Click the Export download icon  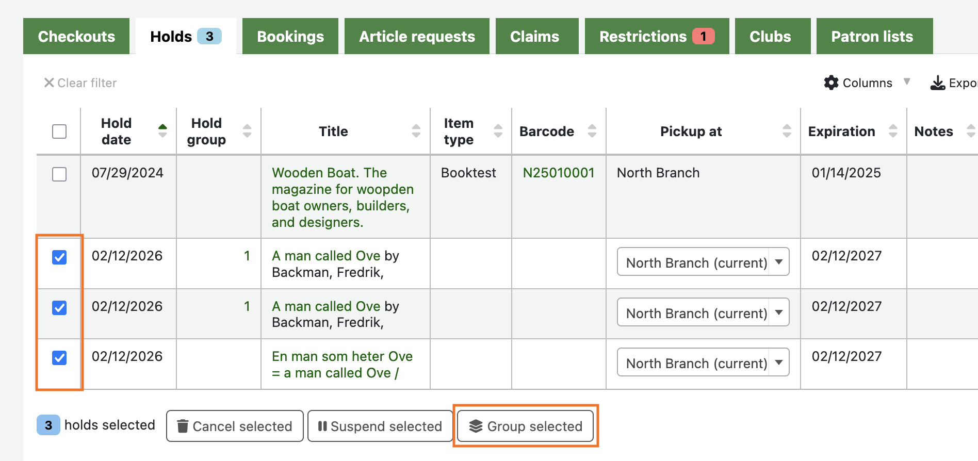tap(937, 83)
